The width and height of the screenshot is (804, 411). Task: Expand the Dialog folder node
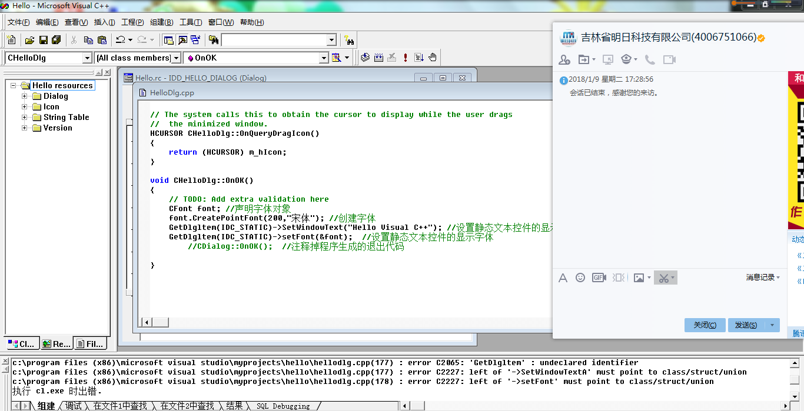25,96
